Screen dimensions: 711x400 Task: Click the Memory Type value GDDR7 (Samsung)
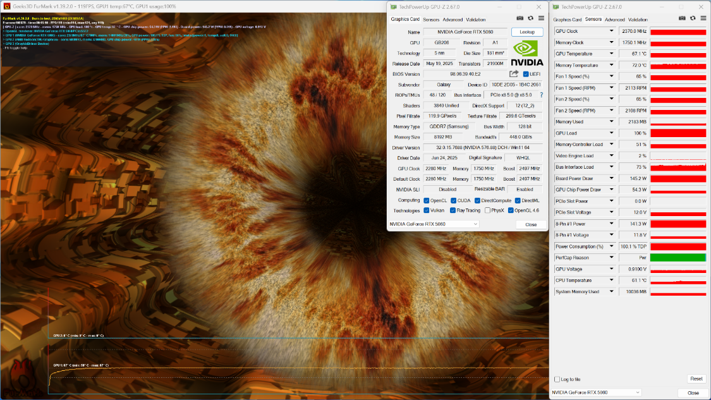pos(449,126)
